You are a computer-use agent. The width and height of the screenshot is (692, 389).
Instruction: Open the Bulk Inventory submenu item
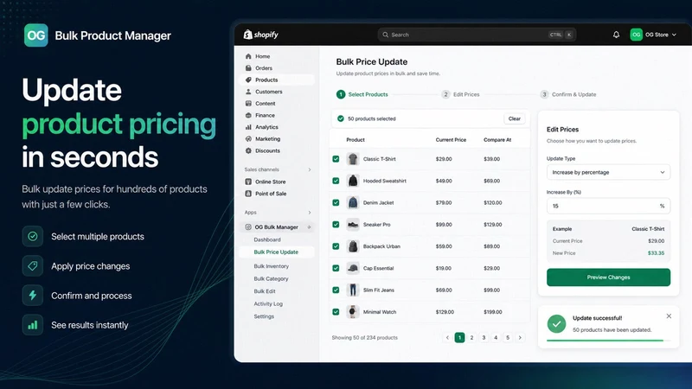271,266
